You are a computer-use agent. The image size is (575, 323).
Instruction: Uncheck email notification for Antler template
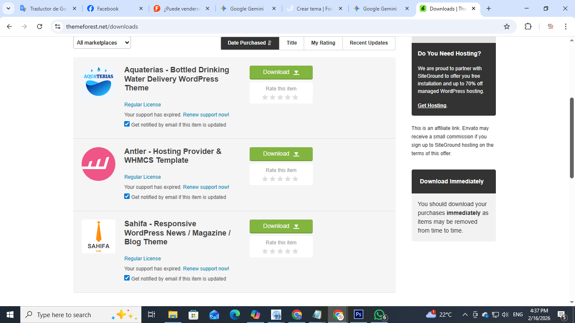[127, 196]
